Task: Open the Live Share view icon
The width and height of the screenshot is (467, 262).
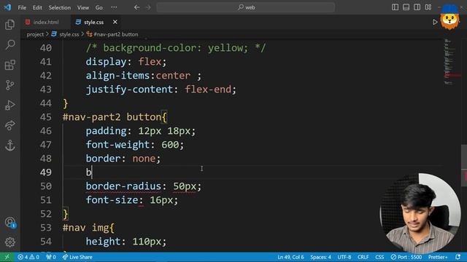Action: pos(9,125)
